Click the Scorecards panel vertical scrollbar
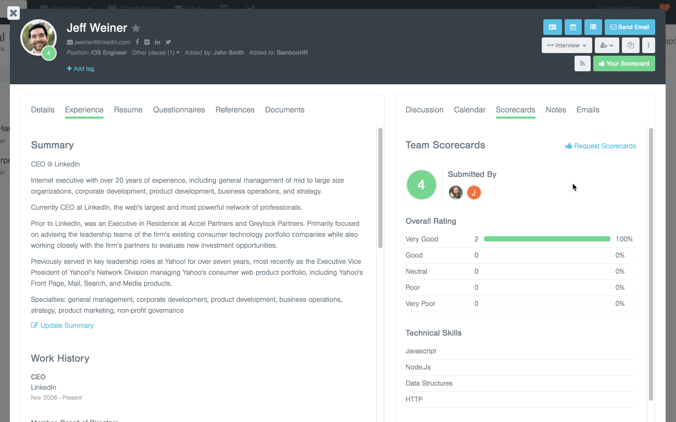The height and width of the screenshot is (422, 676). [651, 264]
